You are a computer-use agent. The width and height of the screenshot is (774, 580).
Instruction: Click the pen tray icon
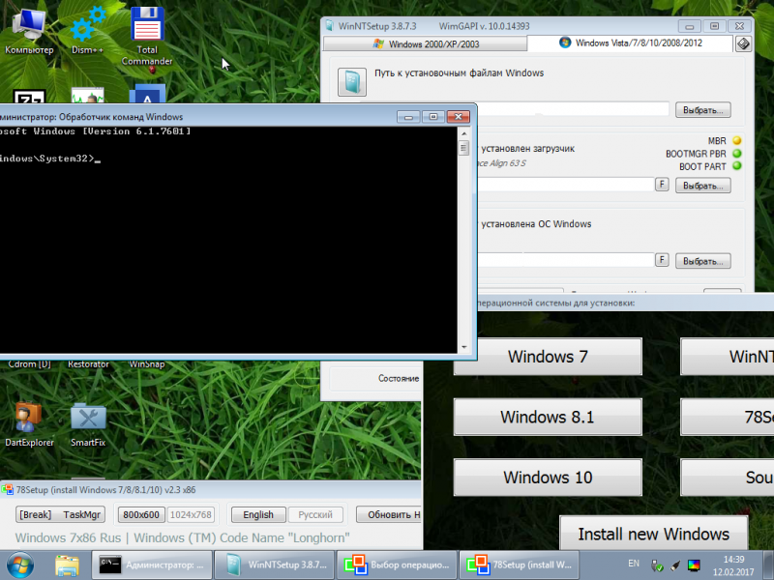[675, 565]
